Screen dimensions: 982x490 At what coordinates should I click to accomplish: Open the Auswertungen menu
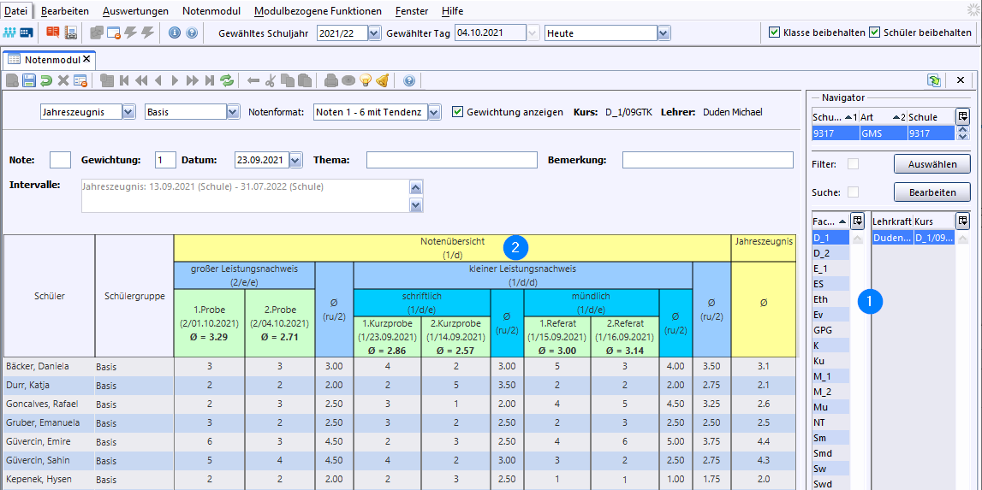pyautogui.click(x=135, y=11)
